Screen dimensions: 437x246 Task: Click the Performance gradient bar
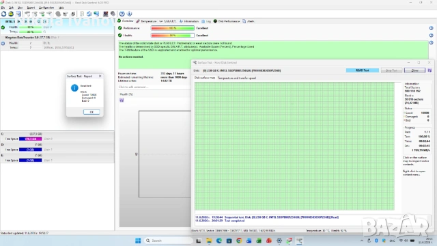(173, 28)
